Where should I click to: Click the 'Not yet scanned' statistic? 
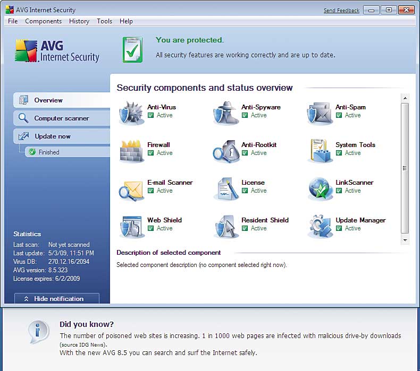click(x=69, y=245)
